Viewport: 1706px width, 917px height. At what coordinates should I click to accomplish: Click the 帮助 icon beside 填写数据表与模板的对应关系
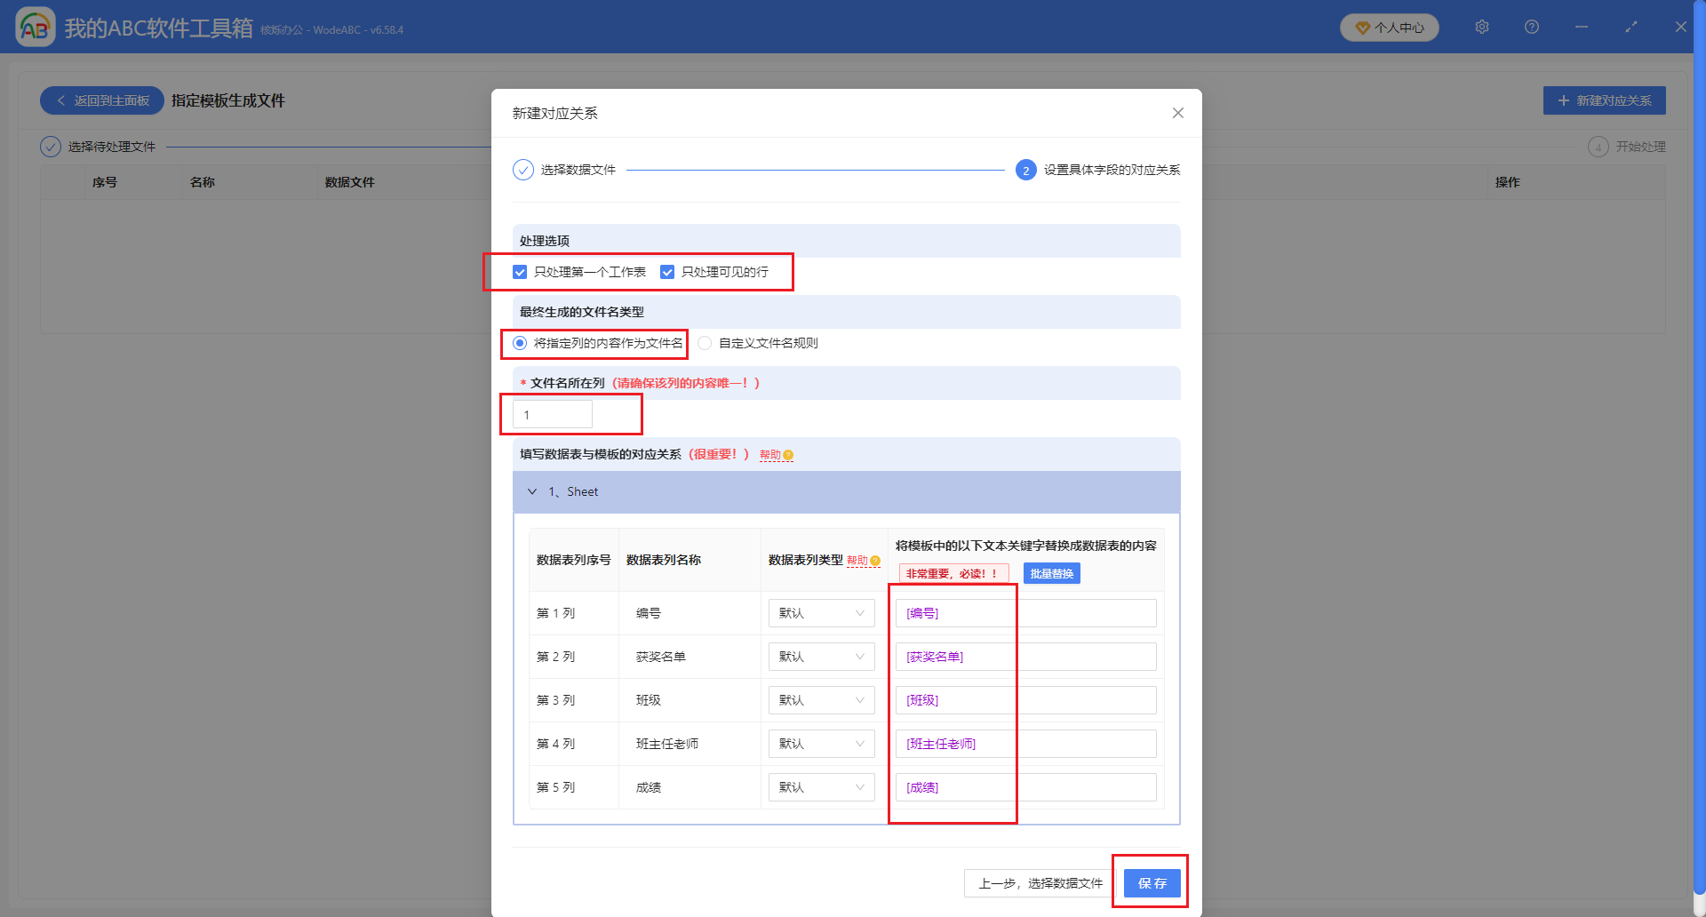[x=789, y=454]
